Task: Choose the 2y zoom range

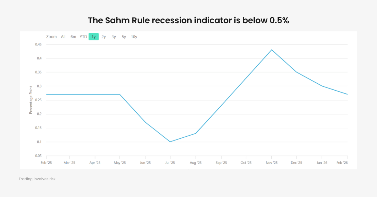Action: point(104,37)
